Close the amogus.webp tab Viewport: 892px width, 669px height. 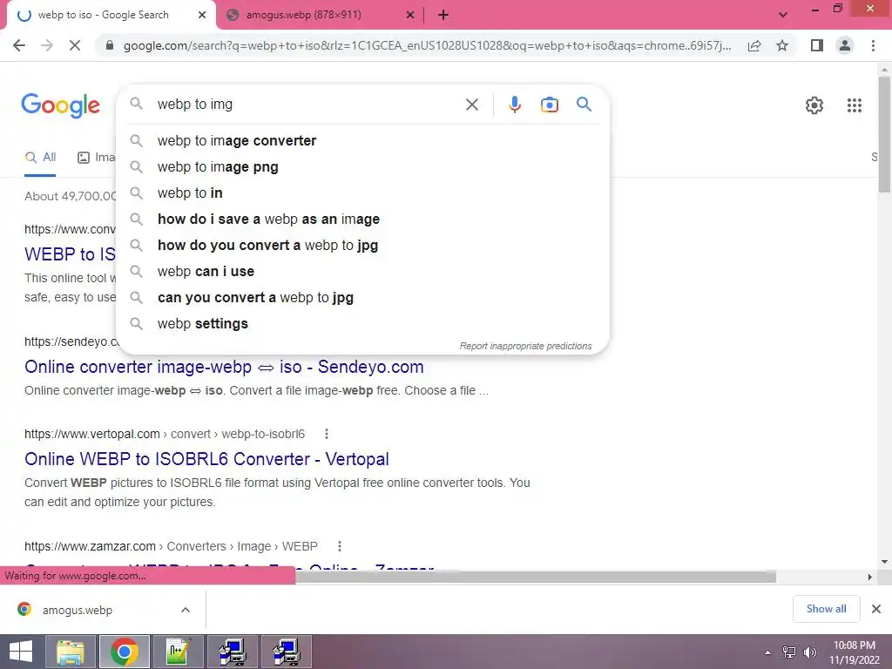tap(410, 16)
